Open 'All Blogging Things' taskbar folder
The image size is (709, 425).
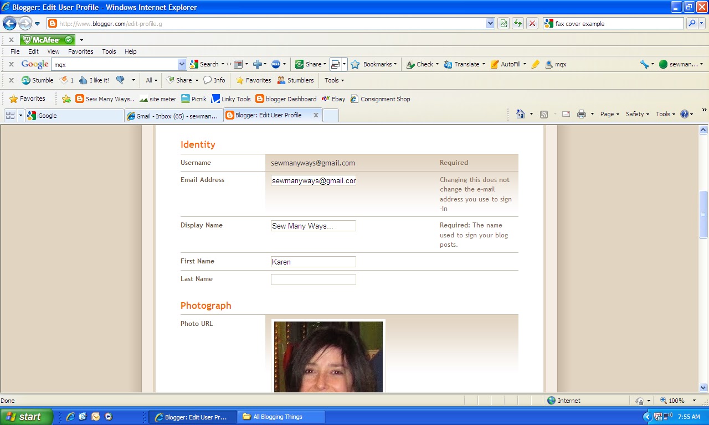point(281,417)
